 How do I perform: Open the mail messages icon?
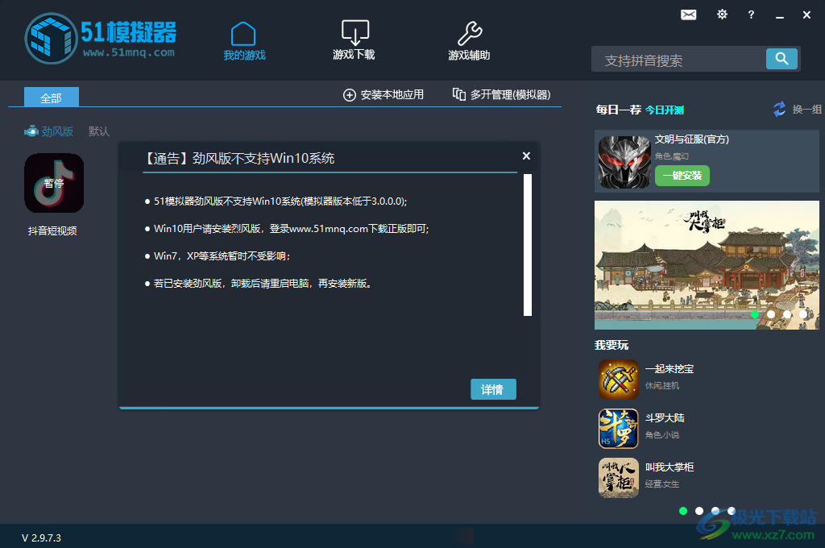pyautogui.click(x=688, y=15)
